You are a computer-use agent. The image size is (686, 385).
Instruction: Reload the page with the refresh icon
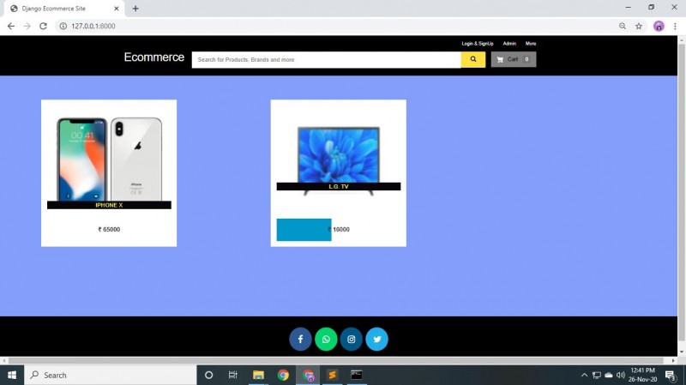(43, 27)
